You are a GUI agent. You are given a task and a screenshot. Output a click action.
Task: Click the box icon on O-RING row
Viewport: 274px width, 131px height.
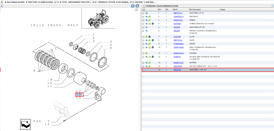(149, 24)
